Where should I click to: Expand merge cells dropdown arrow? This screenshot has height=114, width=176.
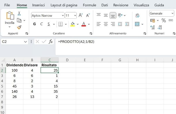tap(142, 24)
